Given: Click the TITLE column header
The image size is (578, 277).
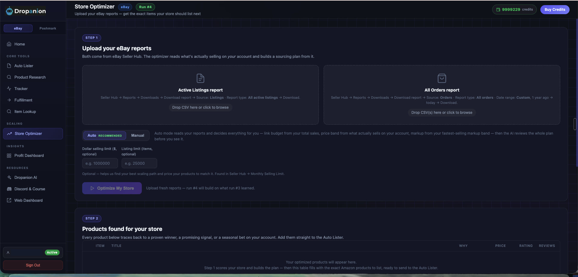Looking at the screenshot, I should click(x=117, y=246).
